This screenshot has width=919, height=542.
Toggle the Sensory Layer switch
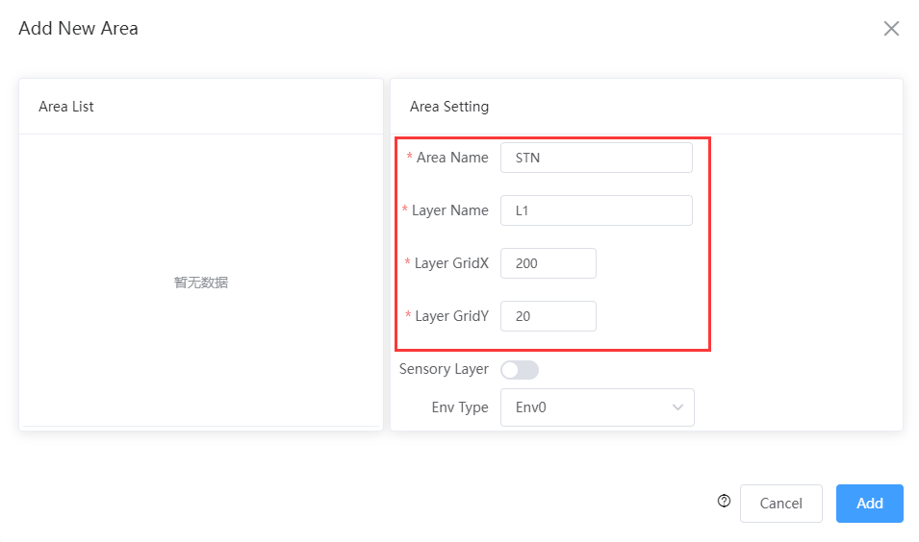[x=520, y=370]
